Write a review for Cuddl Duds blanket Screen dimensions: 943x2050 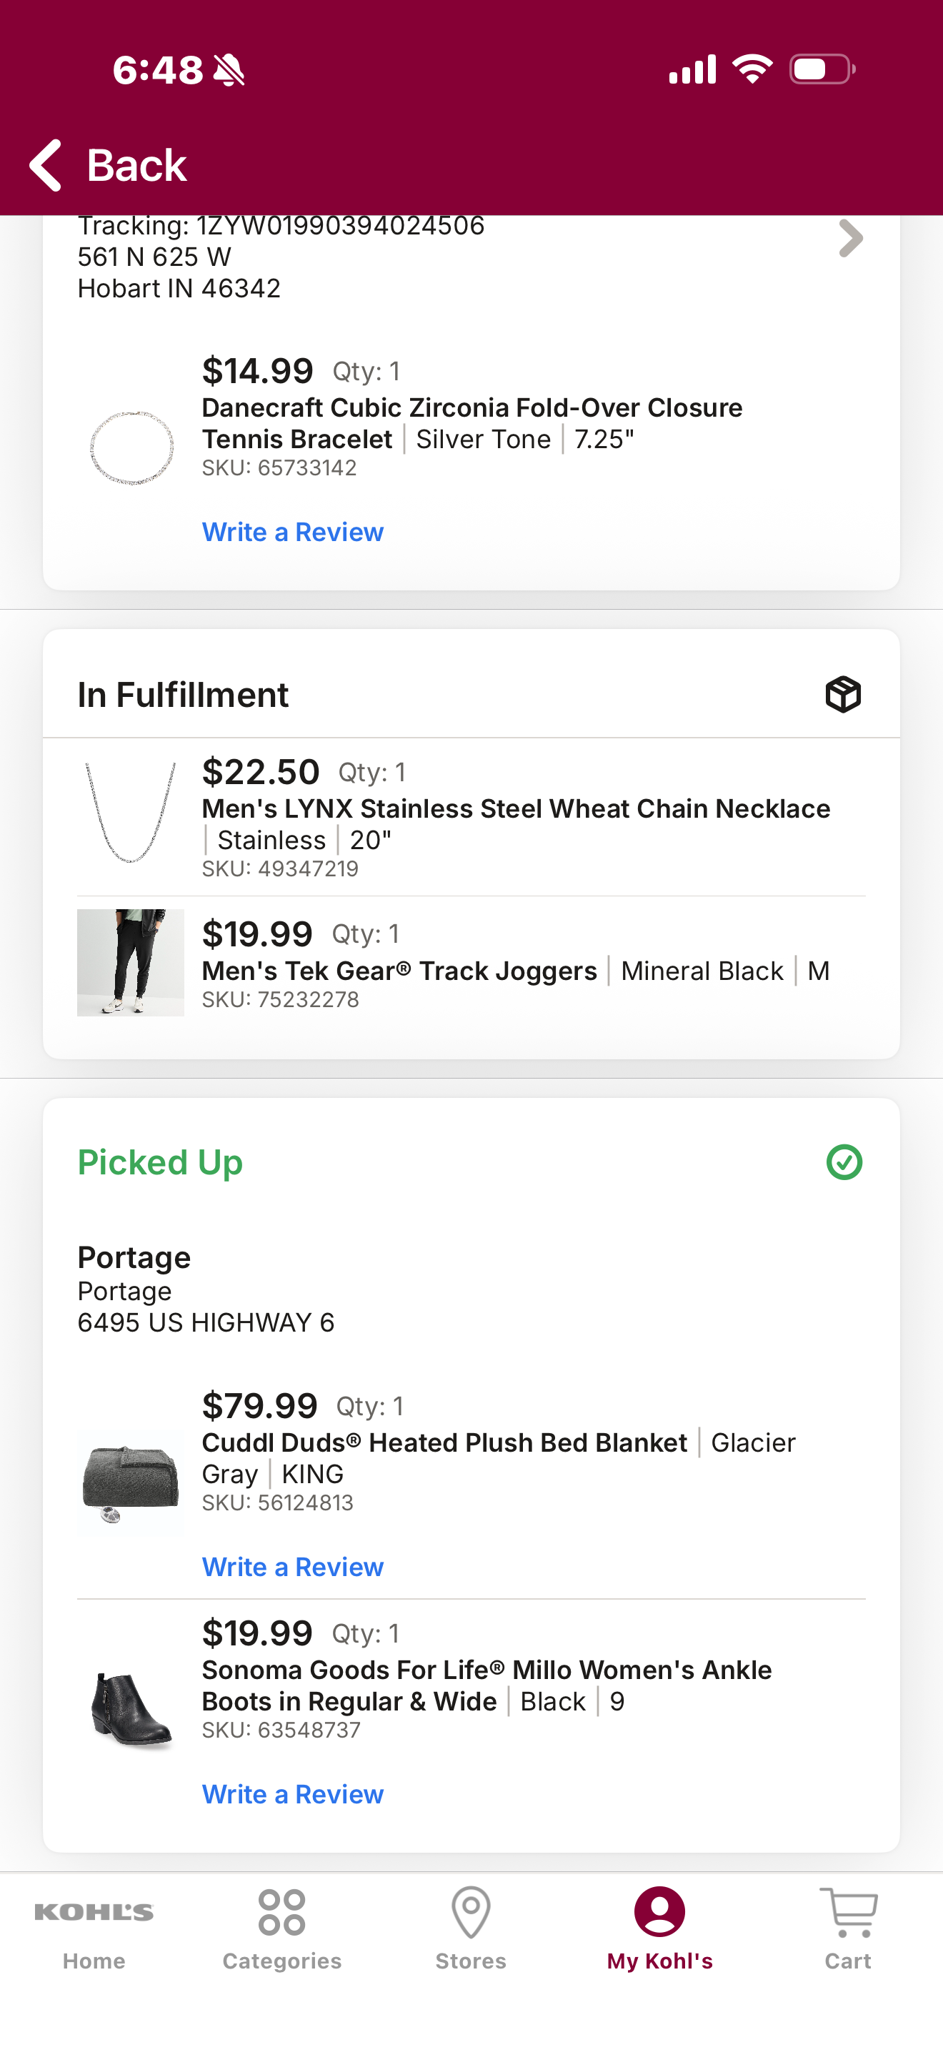293,1566
